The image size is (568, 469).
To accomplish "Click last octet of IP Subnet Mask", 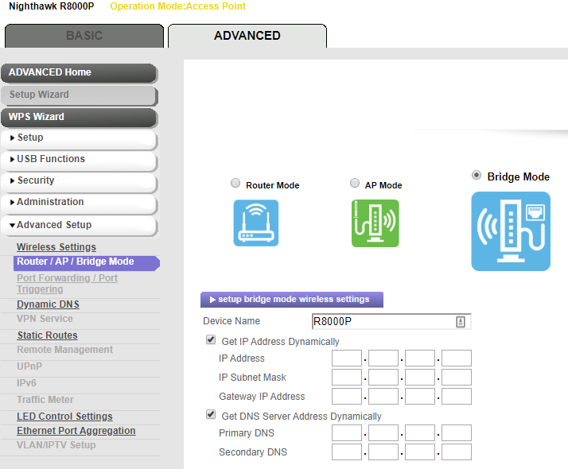I will coord(457,378).
